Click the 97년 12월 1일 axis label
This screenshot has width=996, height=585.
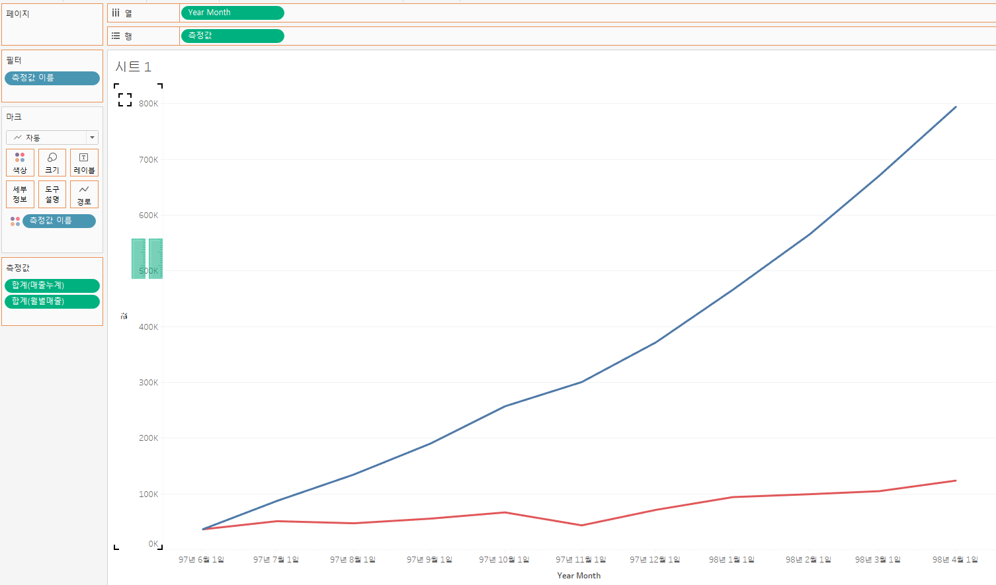[x=655, y=560]
